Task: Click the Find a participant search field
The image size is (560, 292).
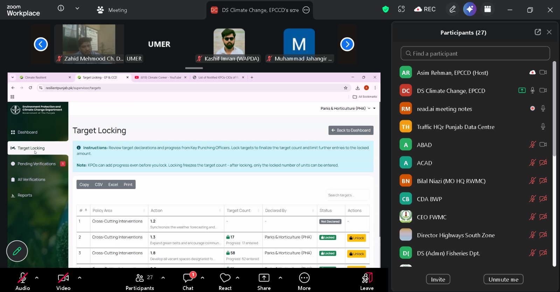Action: click(x=475, y=53)
